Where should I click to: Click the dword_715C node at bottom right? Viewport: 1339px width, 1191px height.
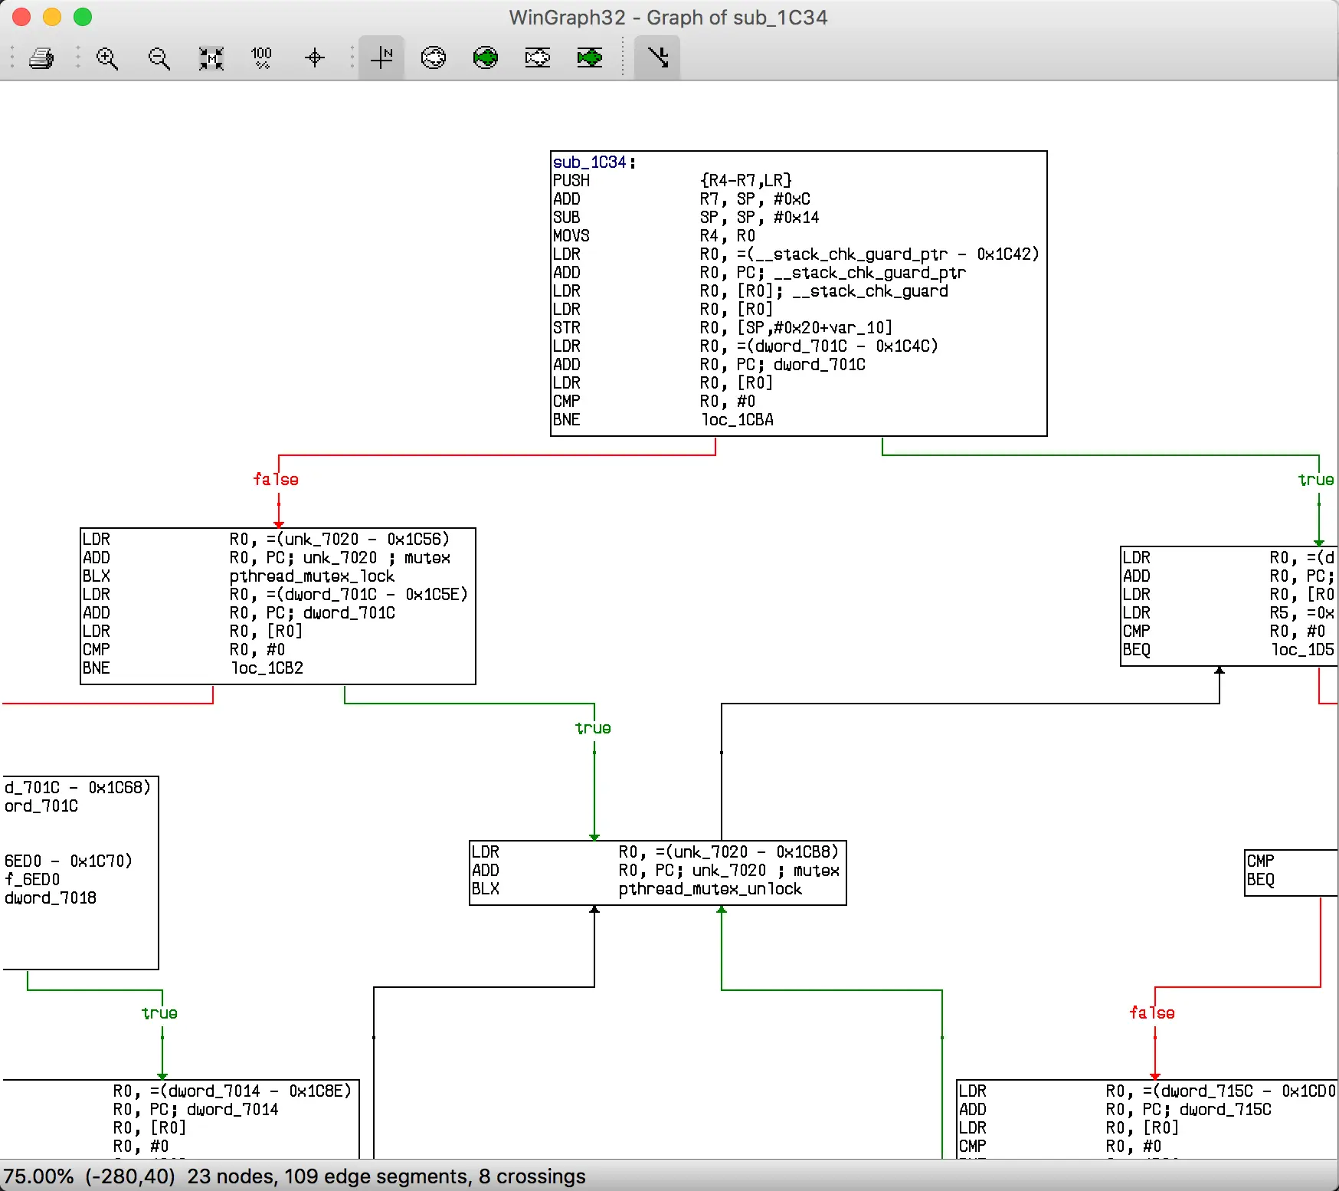pyautogui.click(x=1147, y=1119)
